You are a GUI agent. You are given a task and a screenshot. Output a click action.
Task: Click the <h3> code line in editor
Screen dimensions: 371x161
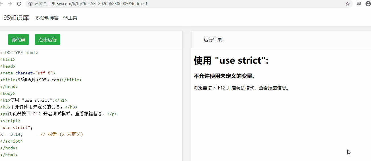pyautogui.click(x=39, y=107)
